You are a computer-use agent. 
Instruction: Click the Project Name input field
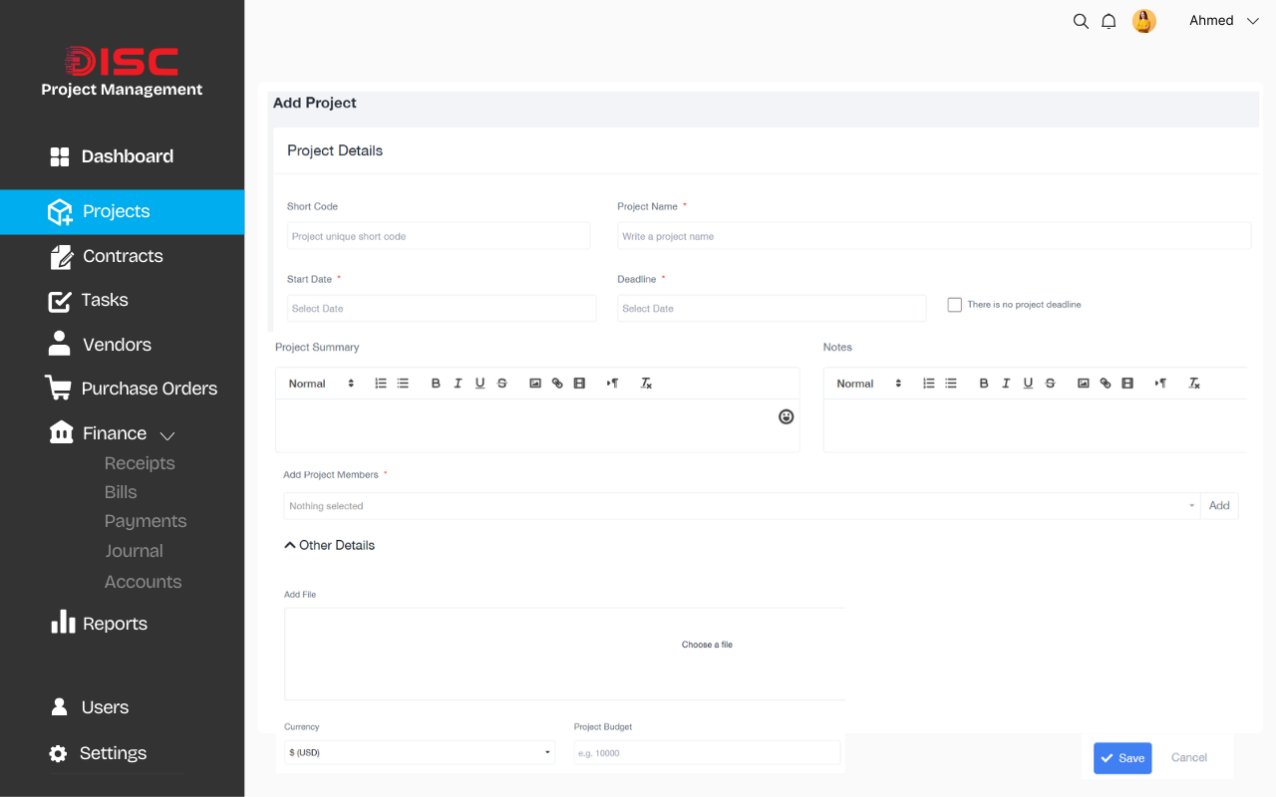(933, 236)
